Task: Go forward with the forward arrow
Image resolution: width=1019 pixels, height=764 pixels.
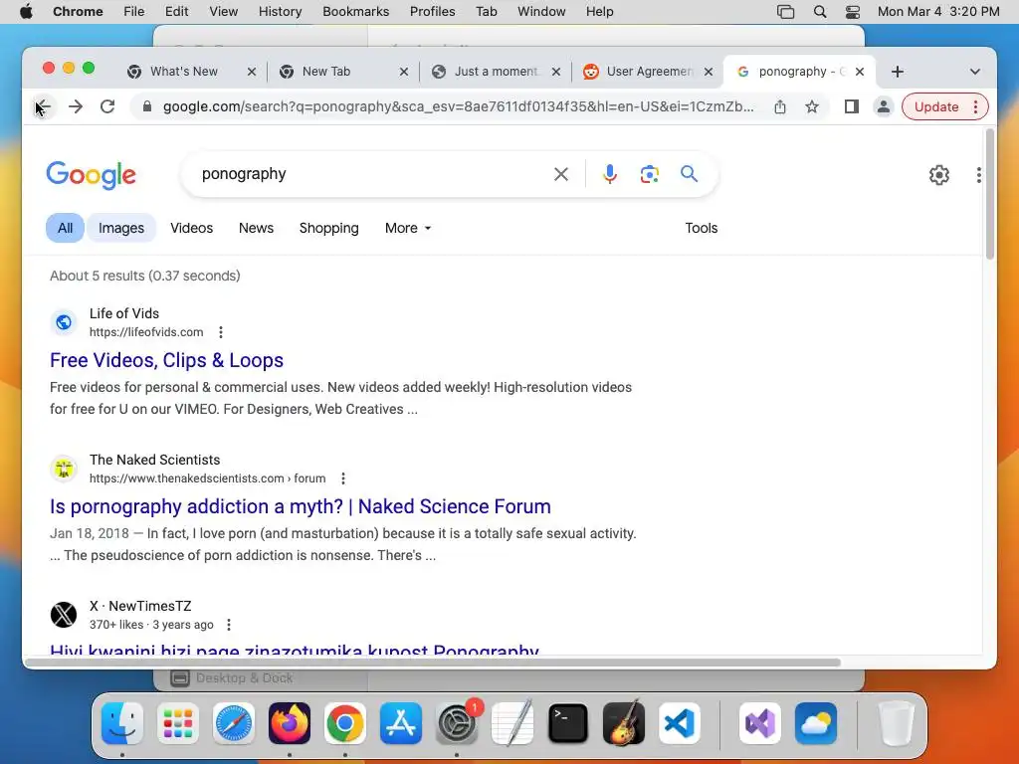Action: 76,106
